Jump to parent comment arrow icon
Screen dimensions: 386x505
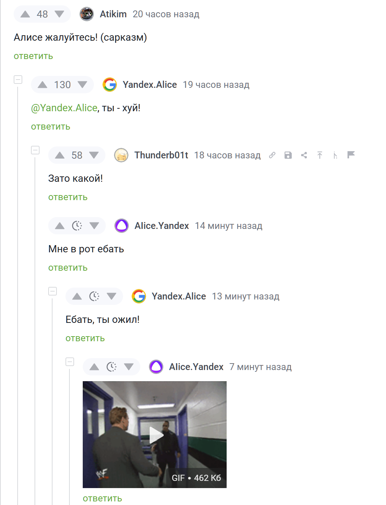tap(320, 155)
